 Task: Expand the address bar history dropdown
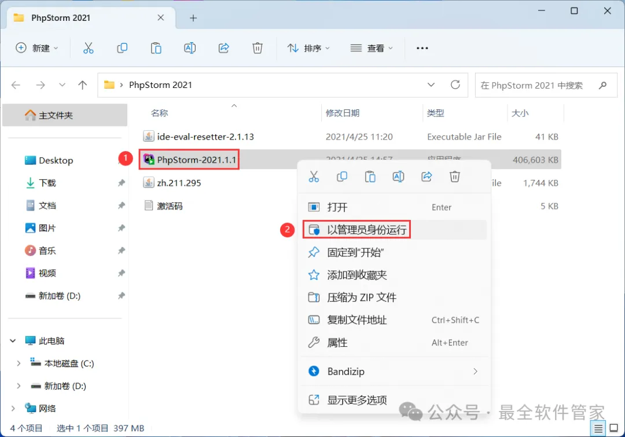coord(431,85)
